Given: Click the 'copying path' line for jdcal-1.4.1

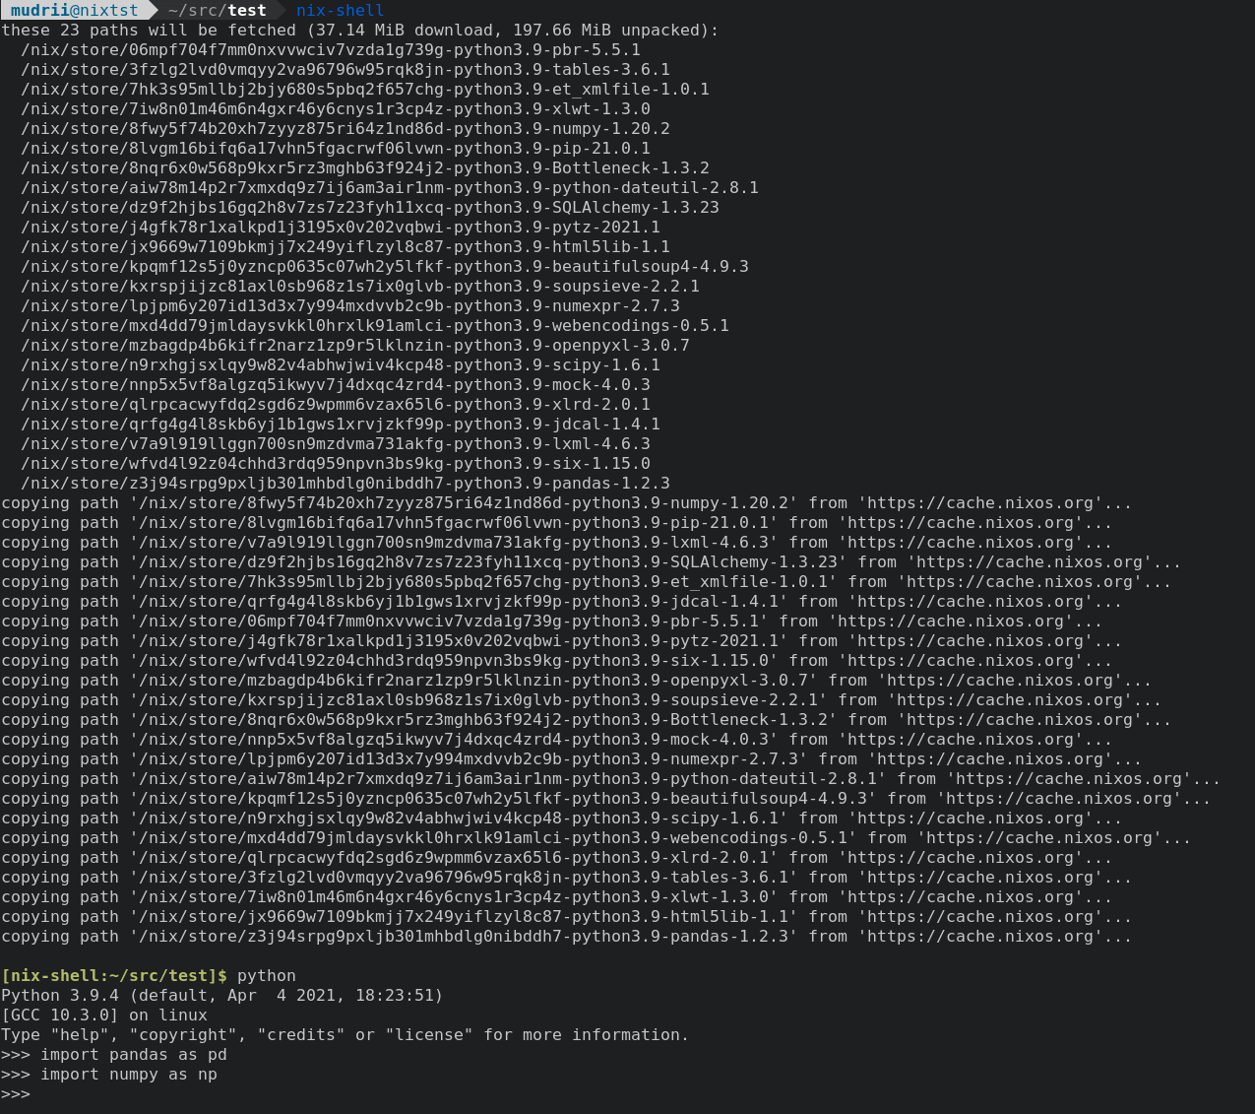Looking at the screenshot, I should 562,601.
